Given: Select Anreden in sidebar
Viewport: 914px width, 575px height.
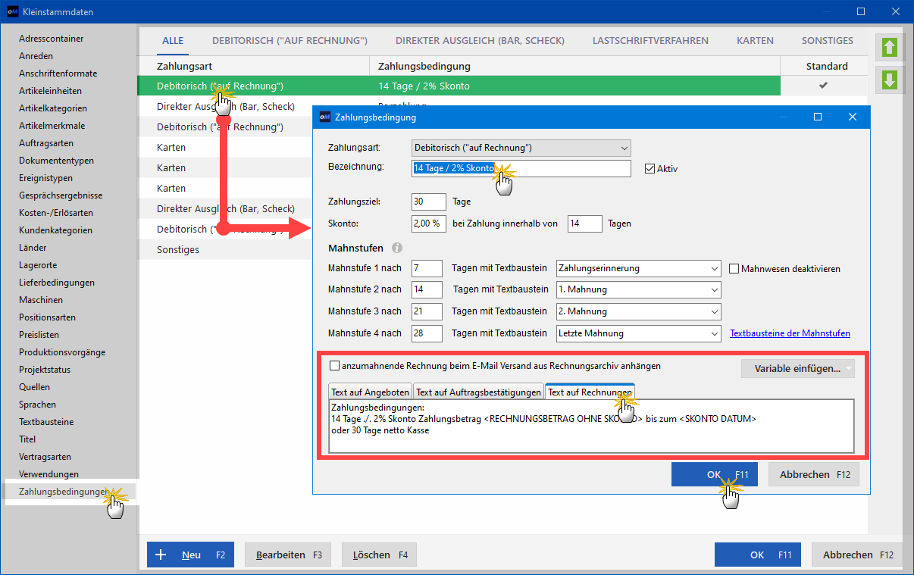Looking at the screenshot, I should pos(36,56).
